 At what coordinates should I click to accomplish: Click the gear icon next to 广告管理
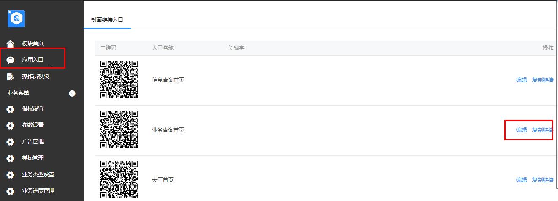click(x=11, y=142)
